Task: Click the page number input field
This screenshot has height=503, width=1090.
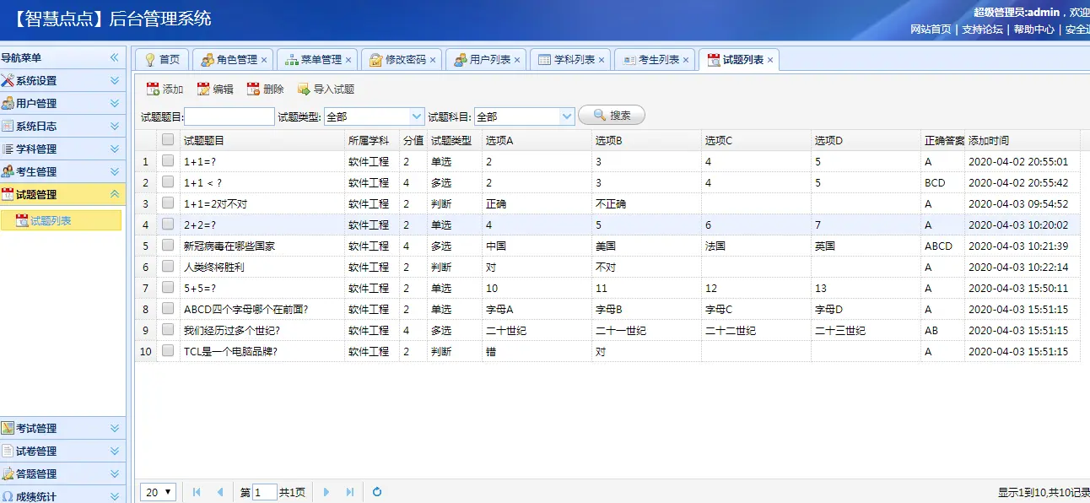Action: click(265, 492)
